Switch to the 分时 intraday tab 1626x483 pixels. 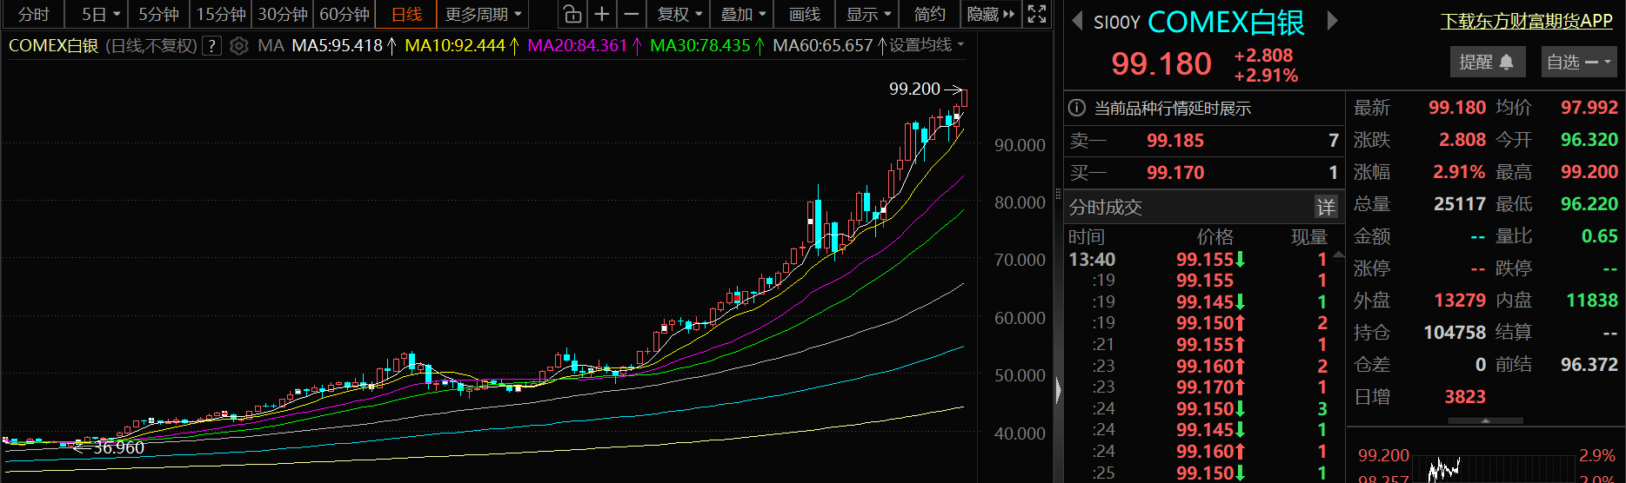pos(34,15)
